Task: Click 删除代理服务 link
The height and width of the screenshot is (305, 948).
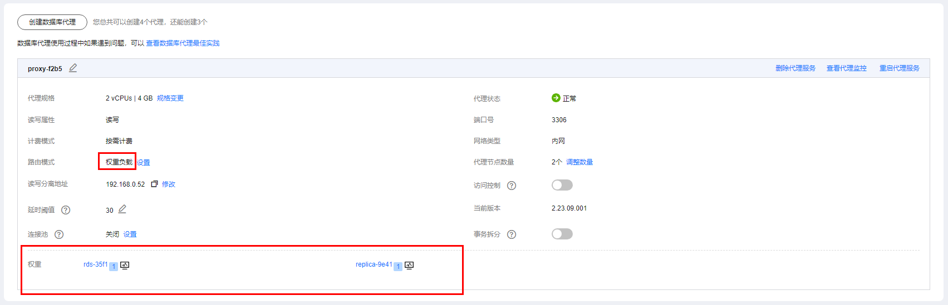Action: pyautogui.click(x=795, y=68)
